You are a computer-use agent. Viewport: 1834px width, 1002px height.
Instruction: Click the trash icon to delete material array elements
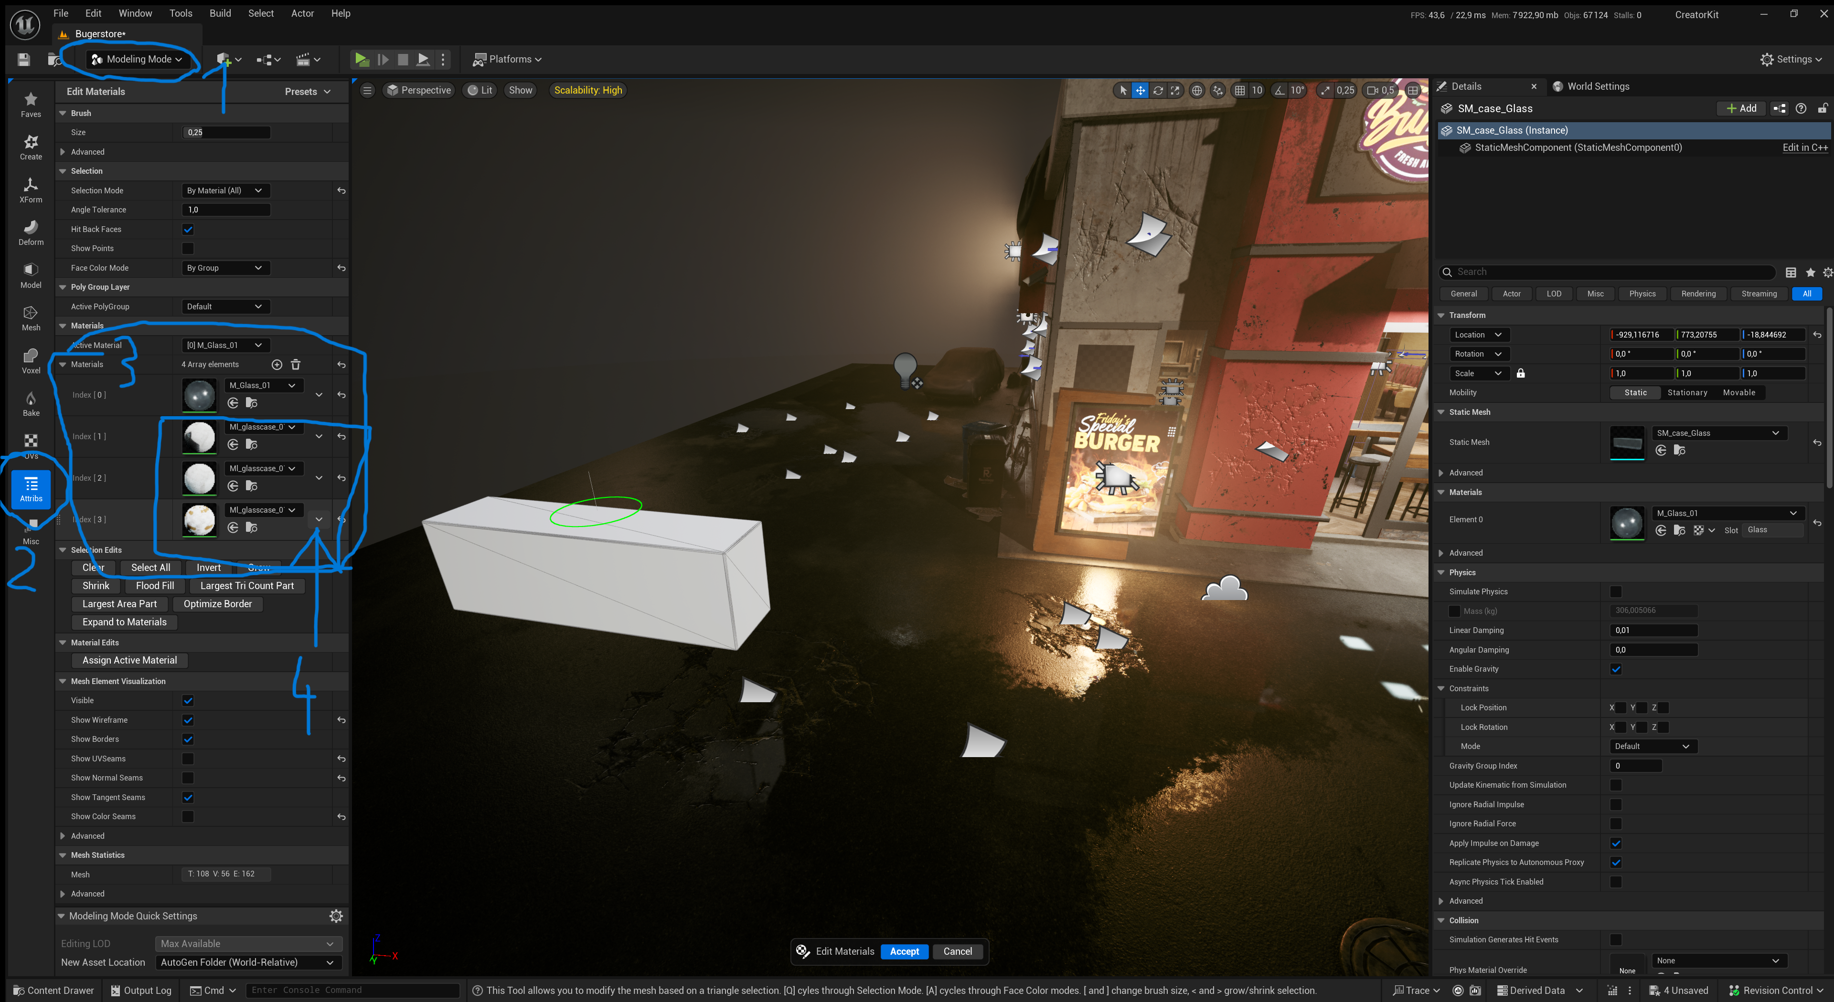point(296,364)
